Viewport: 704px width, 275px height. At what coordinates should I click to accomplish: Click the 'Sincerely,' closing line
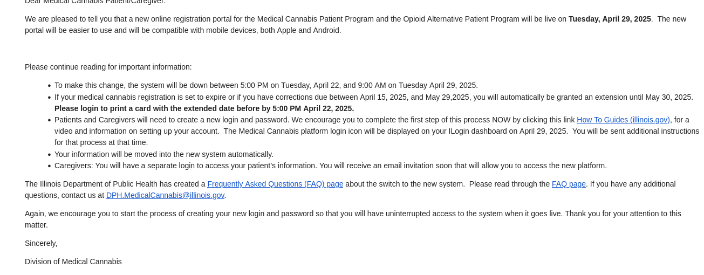pyautogui.click(x=41, y=243)
